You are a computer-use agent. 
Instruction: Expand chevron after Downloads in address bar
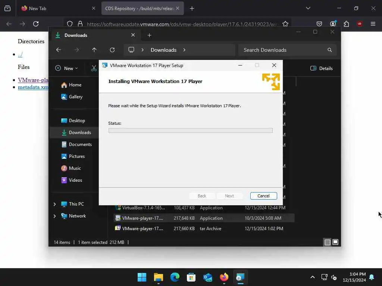(x=184, y=50)
